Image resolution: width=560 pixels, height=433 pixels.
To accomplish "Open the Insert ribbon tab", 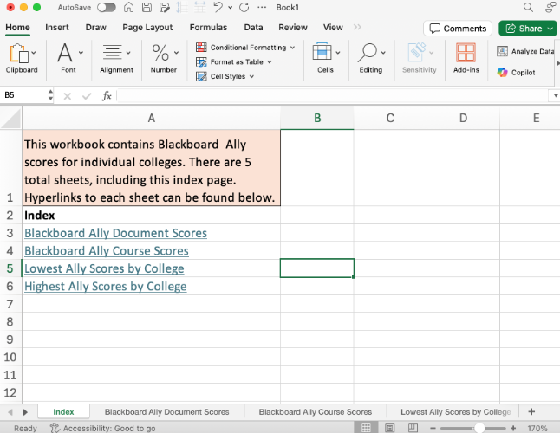I will coord(57,28).
